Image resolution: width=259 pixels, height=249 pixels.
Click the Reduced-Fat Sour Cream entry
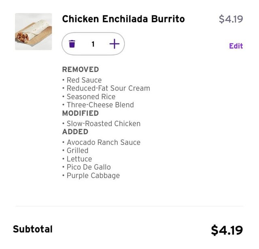[x=108, y=88]
